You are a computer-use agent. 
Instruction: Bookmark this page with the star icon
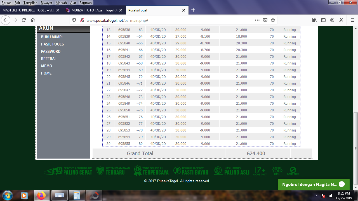click(x=273, y=20)
